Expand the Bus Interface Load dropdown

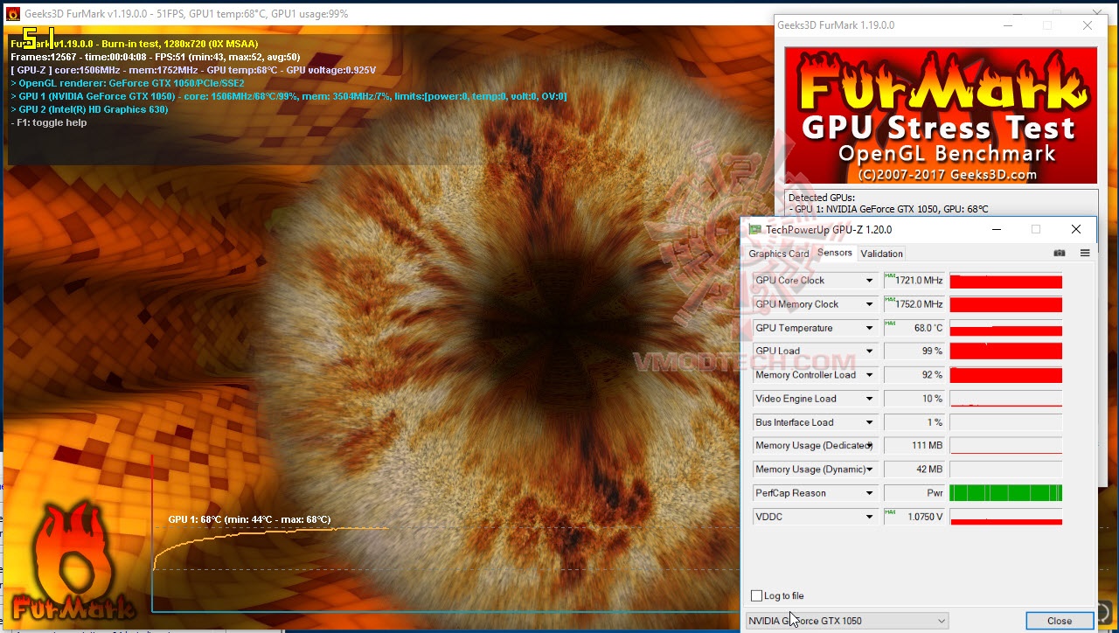point(870,422)
